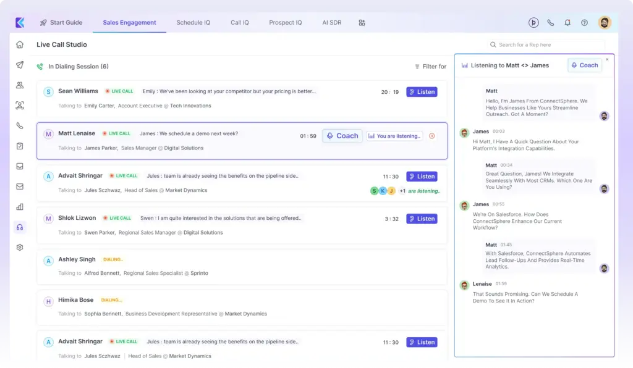633x368 pixels.
Task: Open Live Call Studio via the headphones sidebar icon
Action: click(x=19, y=227)
